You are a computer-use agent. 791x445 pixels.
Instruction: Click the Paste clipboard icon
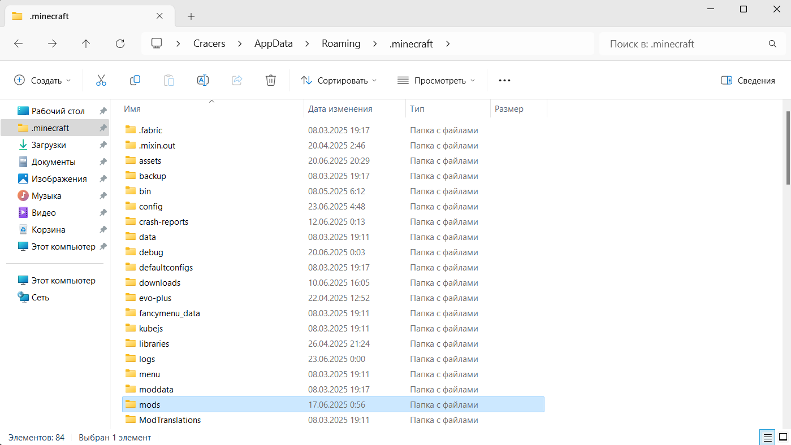click(169, 80)
